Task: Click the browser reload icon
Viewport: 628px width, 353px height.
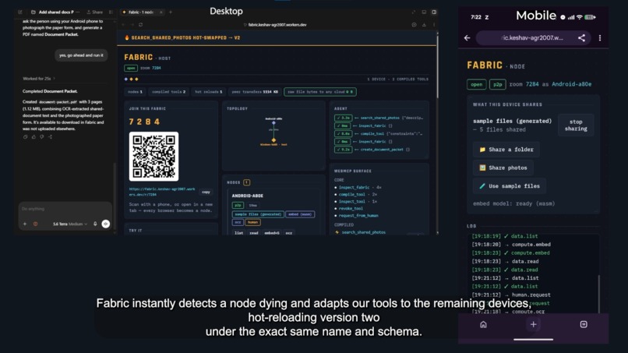Action: (140, 24)
